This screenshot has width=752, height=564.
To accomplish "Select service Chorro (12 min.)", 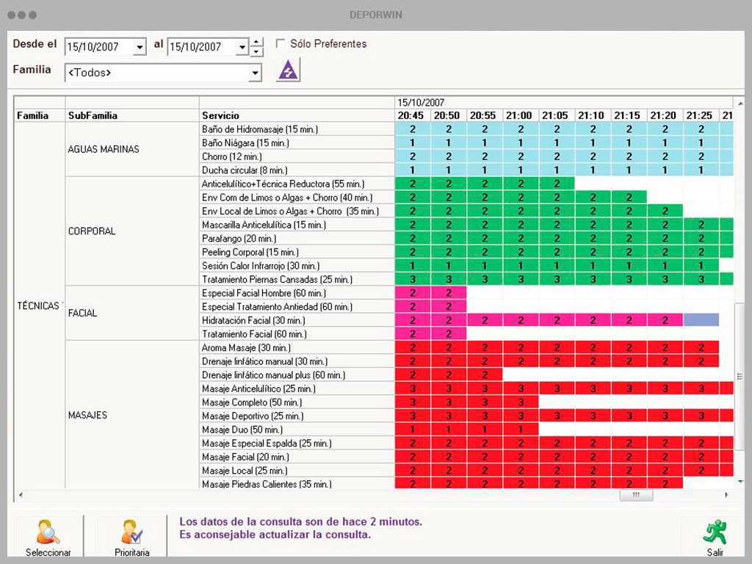I will [x=297, y=156].
